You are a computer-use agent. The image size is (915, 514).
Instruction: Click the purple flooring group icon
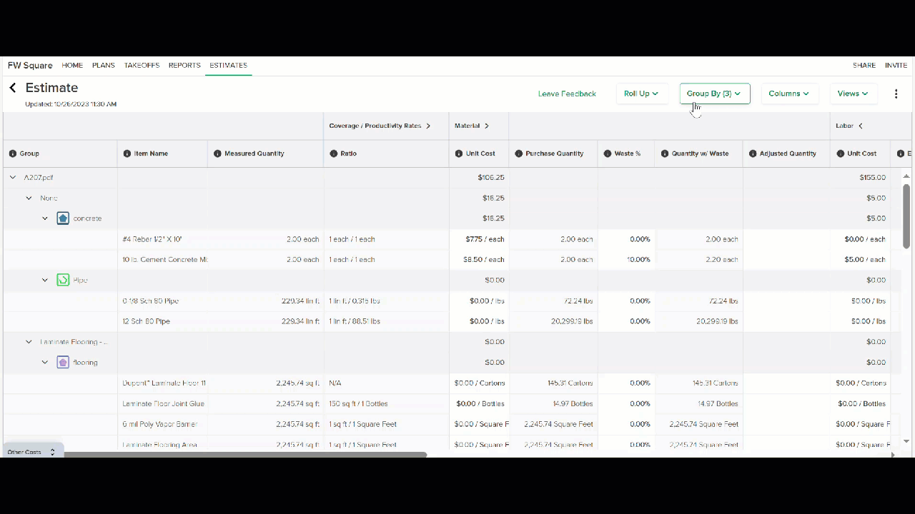(x=63, y=362)
